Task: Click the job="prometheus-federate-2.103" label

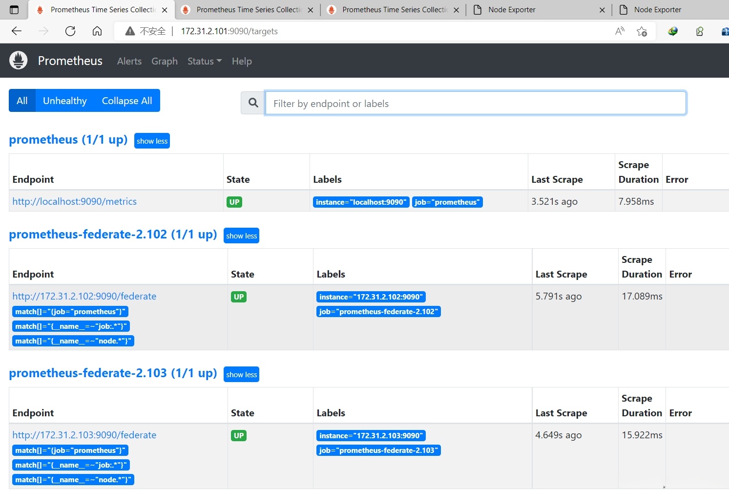Action: click(378, 450)
